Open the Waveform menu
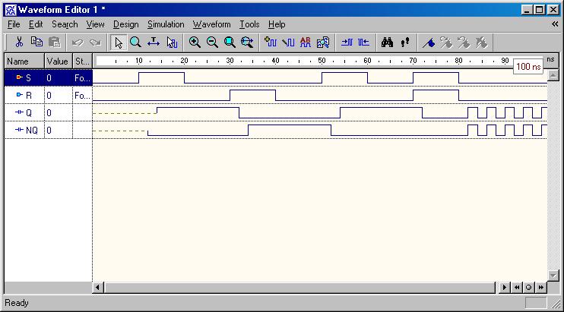This screenshot has height=312, width=564. 211,24
